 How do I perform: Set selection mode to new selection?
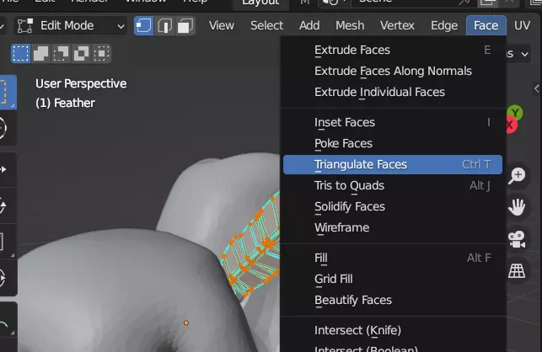click(x=20, y=55)
